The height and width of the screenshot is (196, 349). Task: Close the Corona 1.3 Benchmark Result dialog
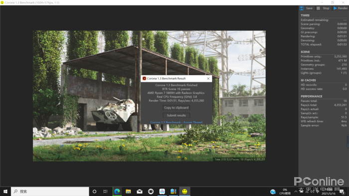tap(208, 79)
